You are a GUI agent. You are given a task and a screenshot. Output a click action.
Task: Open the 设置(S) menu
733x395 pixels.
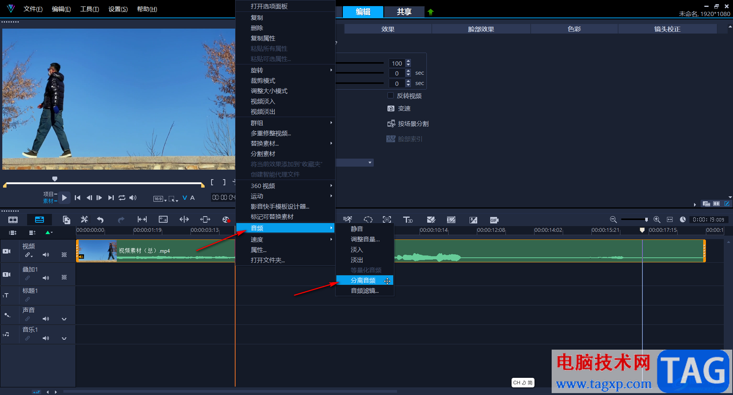coord(118,9)
